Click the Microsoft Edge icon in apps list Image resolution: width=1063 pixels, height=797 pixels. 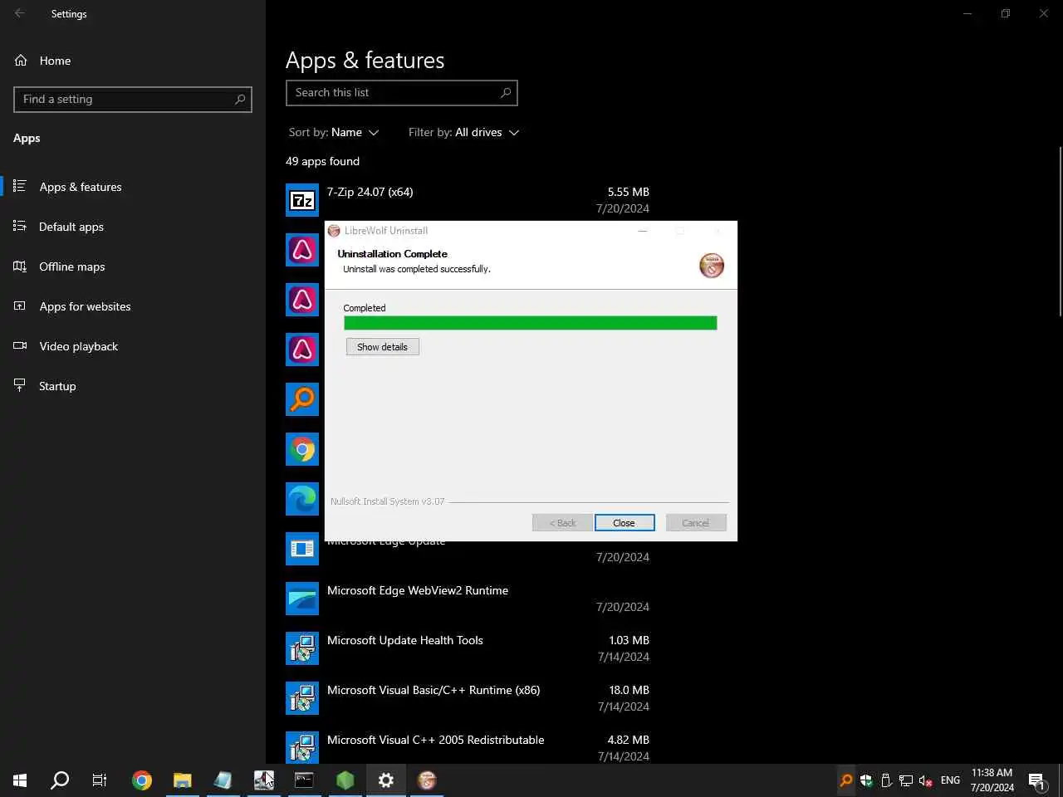[x=302, y=499]
